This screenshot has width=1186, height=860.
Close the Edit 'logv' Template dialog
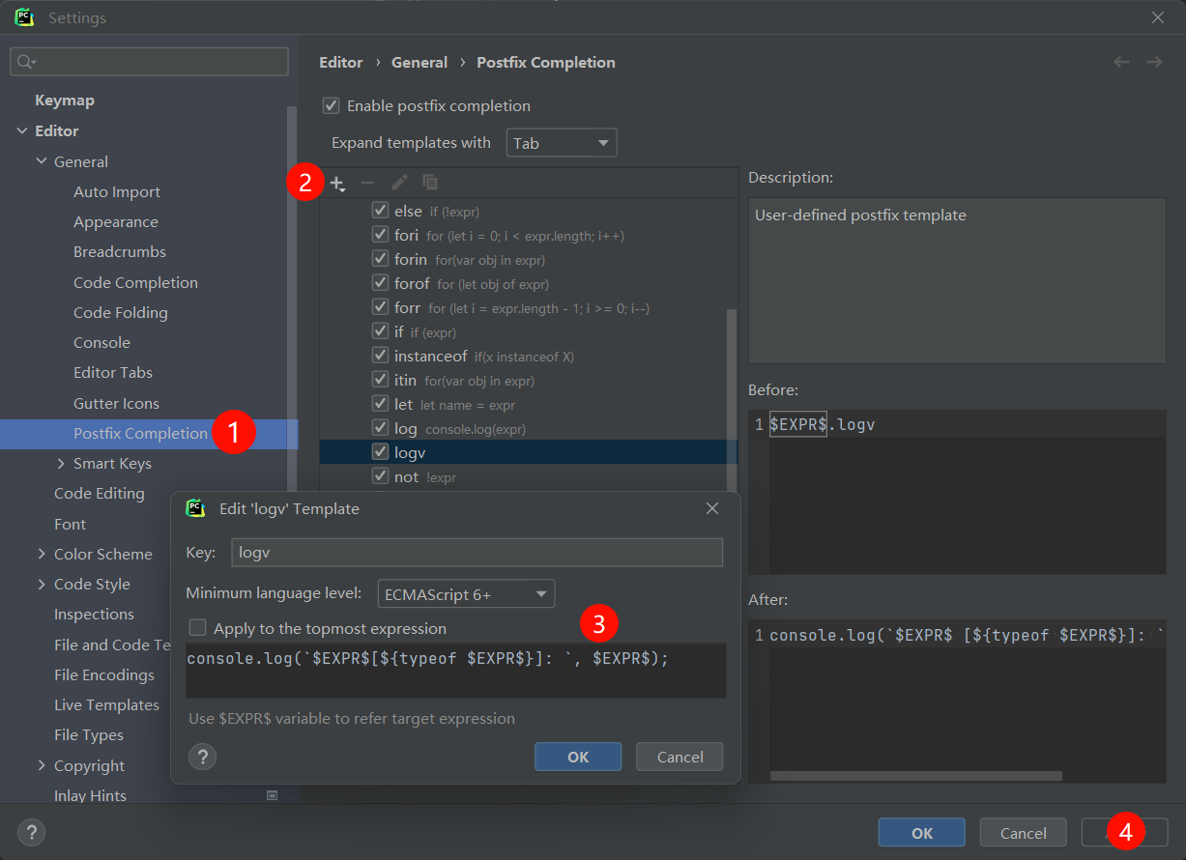pos(712,508)
